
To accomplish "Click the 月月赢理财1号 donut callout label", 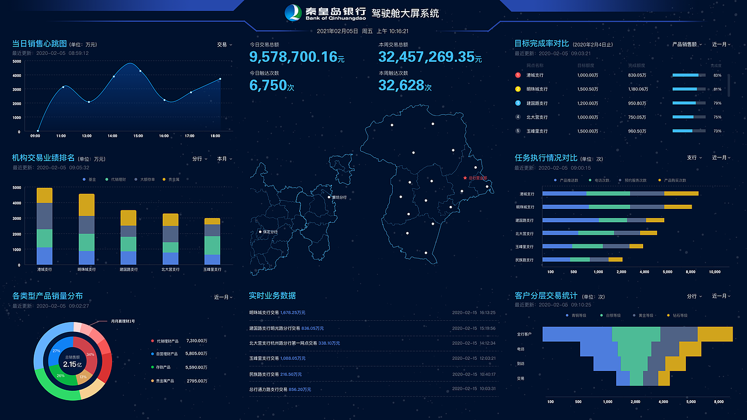I will pos(124,321).
